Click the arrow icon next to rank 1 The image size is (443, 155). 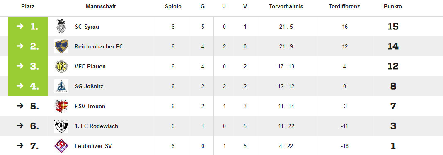[20, 27]
